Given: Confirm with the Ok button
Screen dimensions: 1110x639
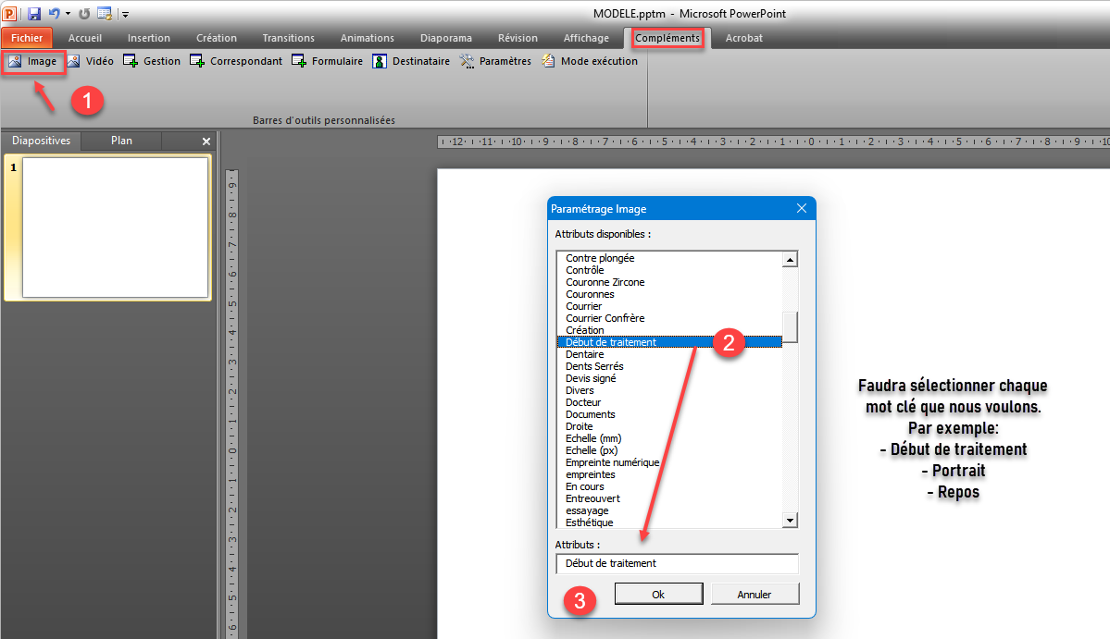Looking at the screenshot, I should tap(658, 593).
